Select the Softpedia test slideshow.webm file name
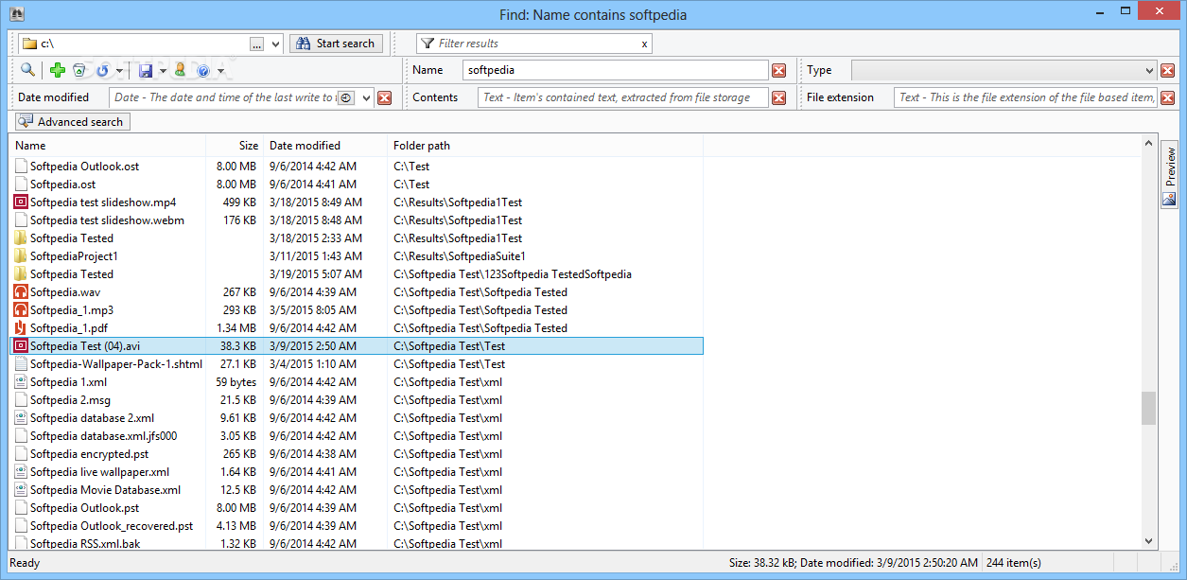 click(x=107, y=220)
